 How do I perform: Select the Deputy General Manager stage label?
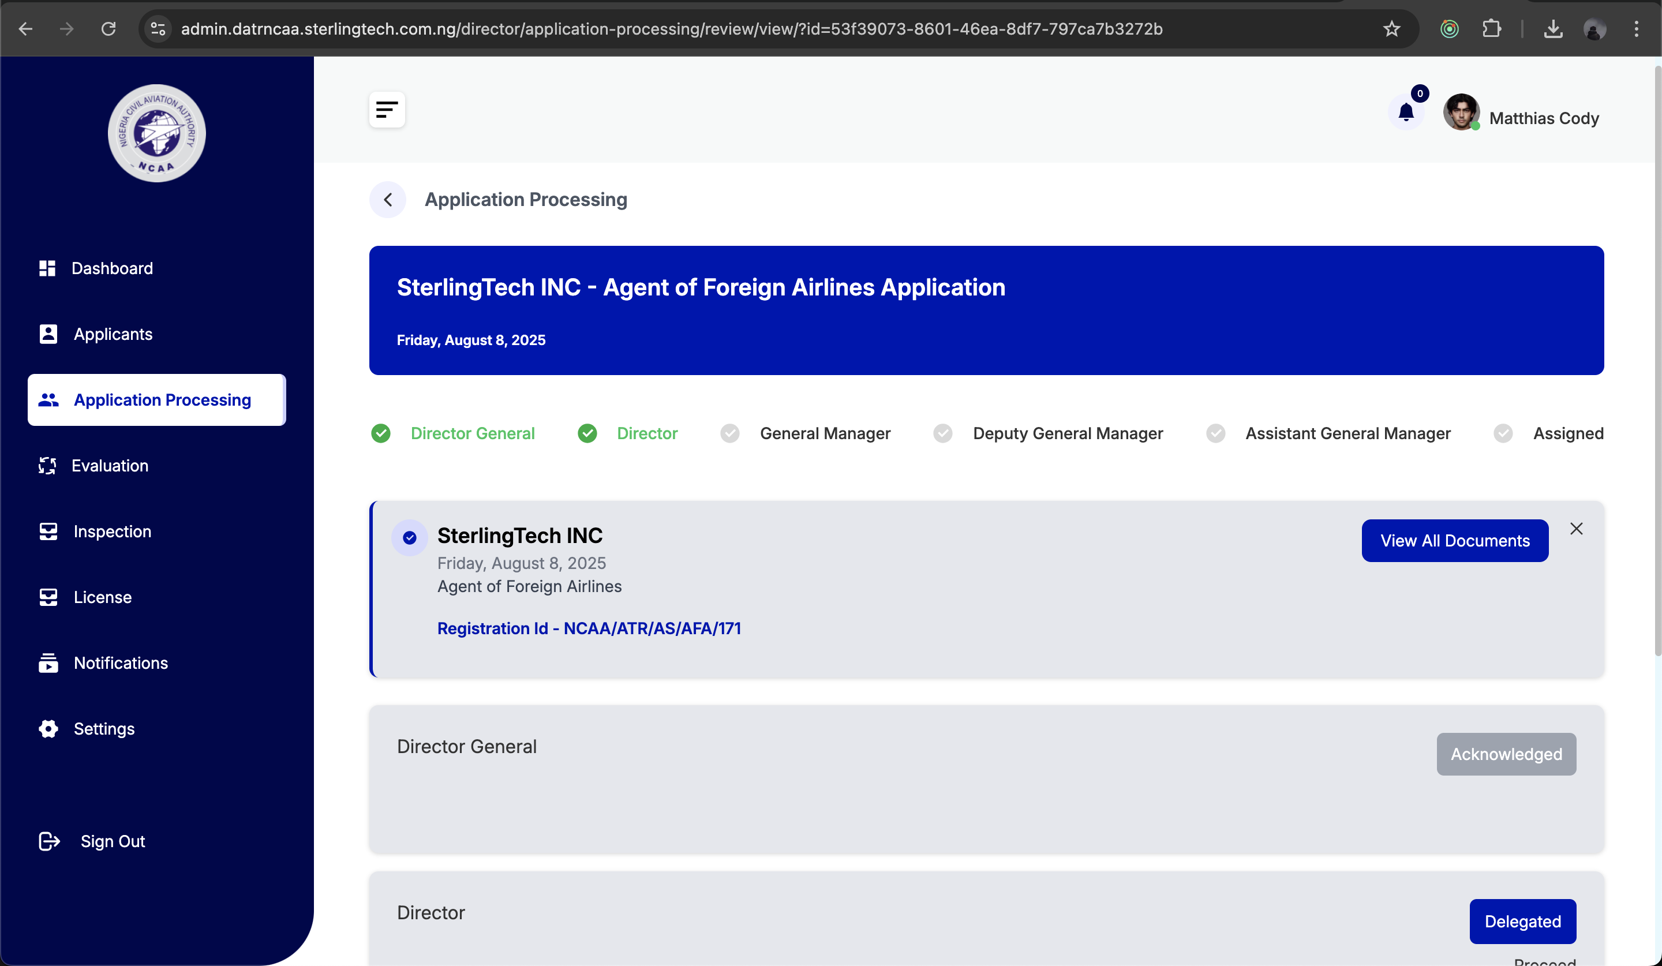[x=1068, y=433]
